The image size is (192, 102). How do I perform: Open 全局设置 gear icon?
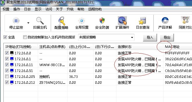coord(82,21)
